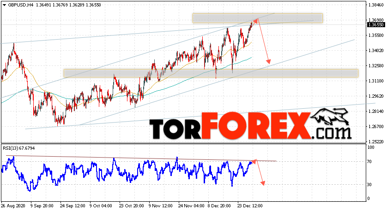Click the 8 Dec 20:00 date label
The width and height of the screenshot is (387, 211).
click(x=219, y=206)
